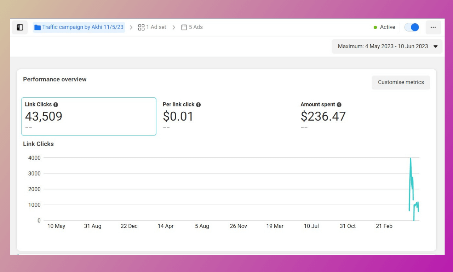Go to 1 Ad set breadcrumb

click(152, 27)
